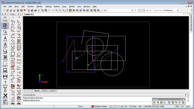This screenshot has width=194, height=109.
Task: Choose the DblLine double line command
Action: coord(13,61)
